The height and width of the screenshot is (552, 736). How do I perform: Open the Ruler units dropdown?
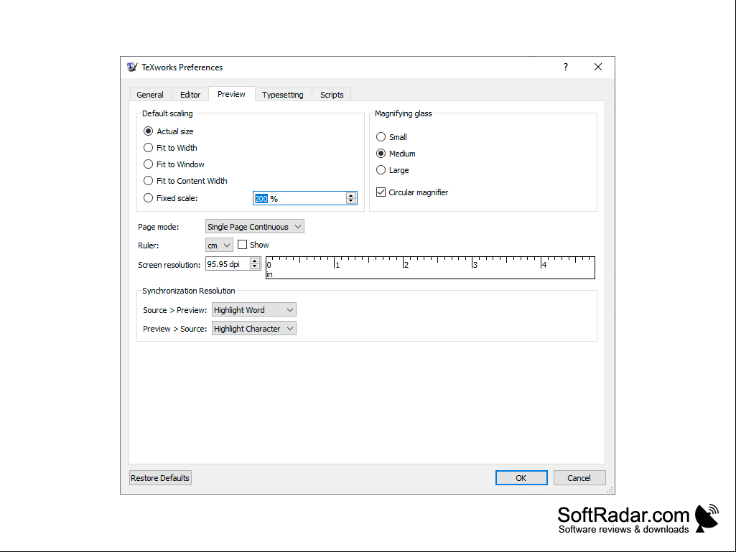click(219, 245)
